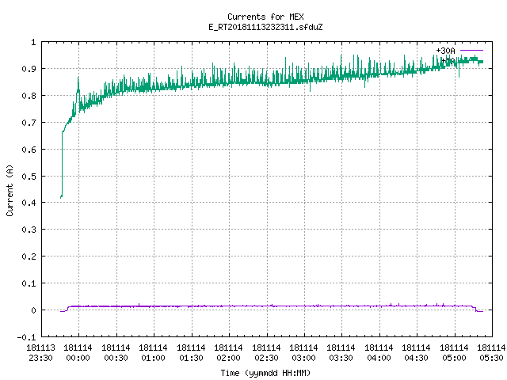Click the x-axis tick label 181114 03:30

tap(341, 353)
